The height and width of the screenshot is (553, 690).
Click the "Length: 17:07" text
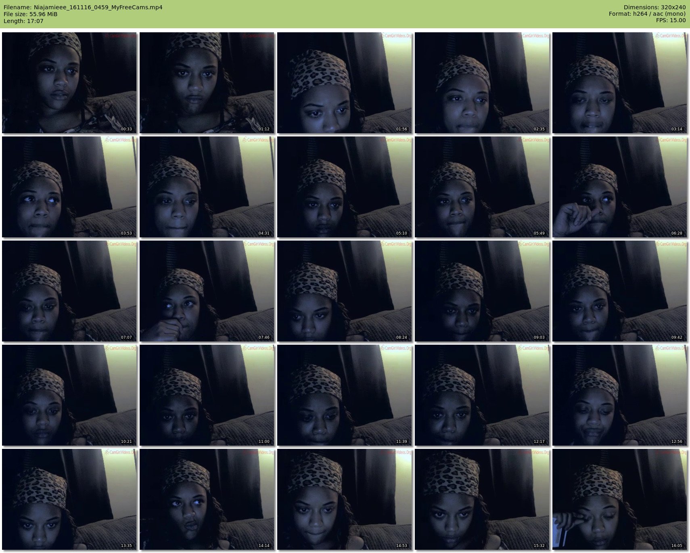23,21
